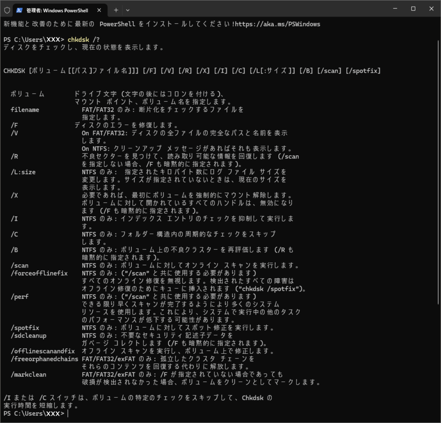The width and height of the screenshot is (441, 423).
Task: Click the /freeorphanedchains option text
Action: tap(44, 359)
